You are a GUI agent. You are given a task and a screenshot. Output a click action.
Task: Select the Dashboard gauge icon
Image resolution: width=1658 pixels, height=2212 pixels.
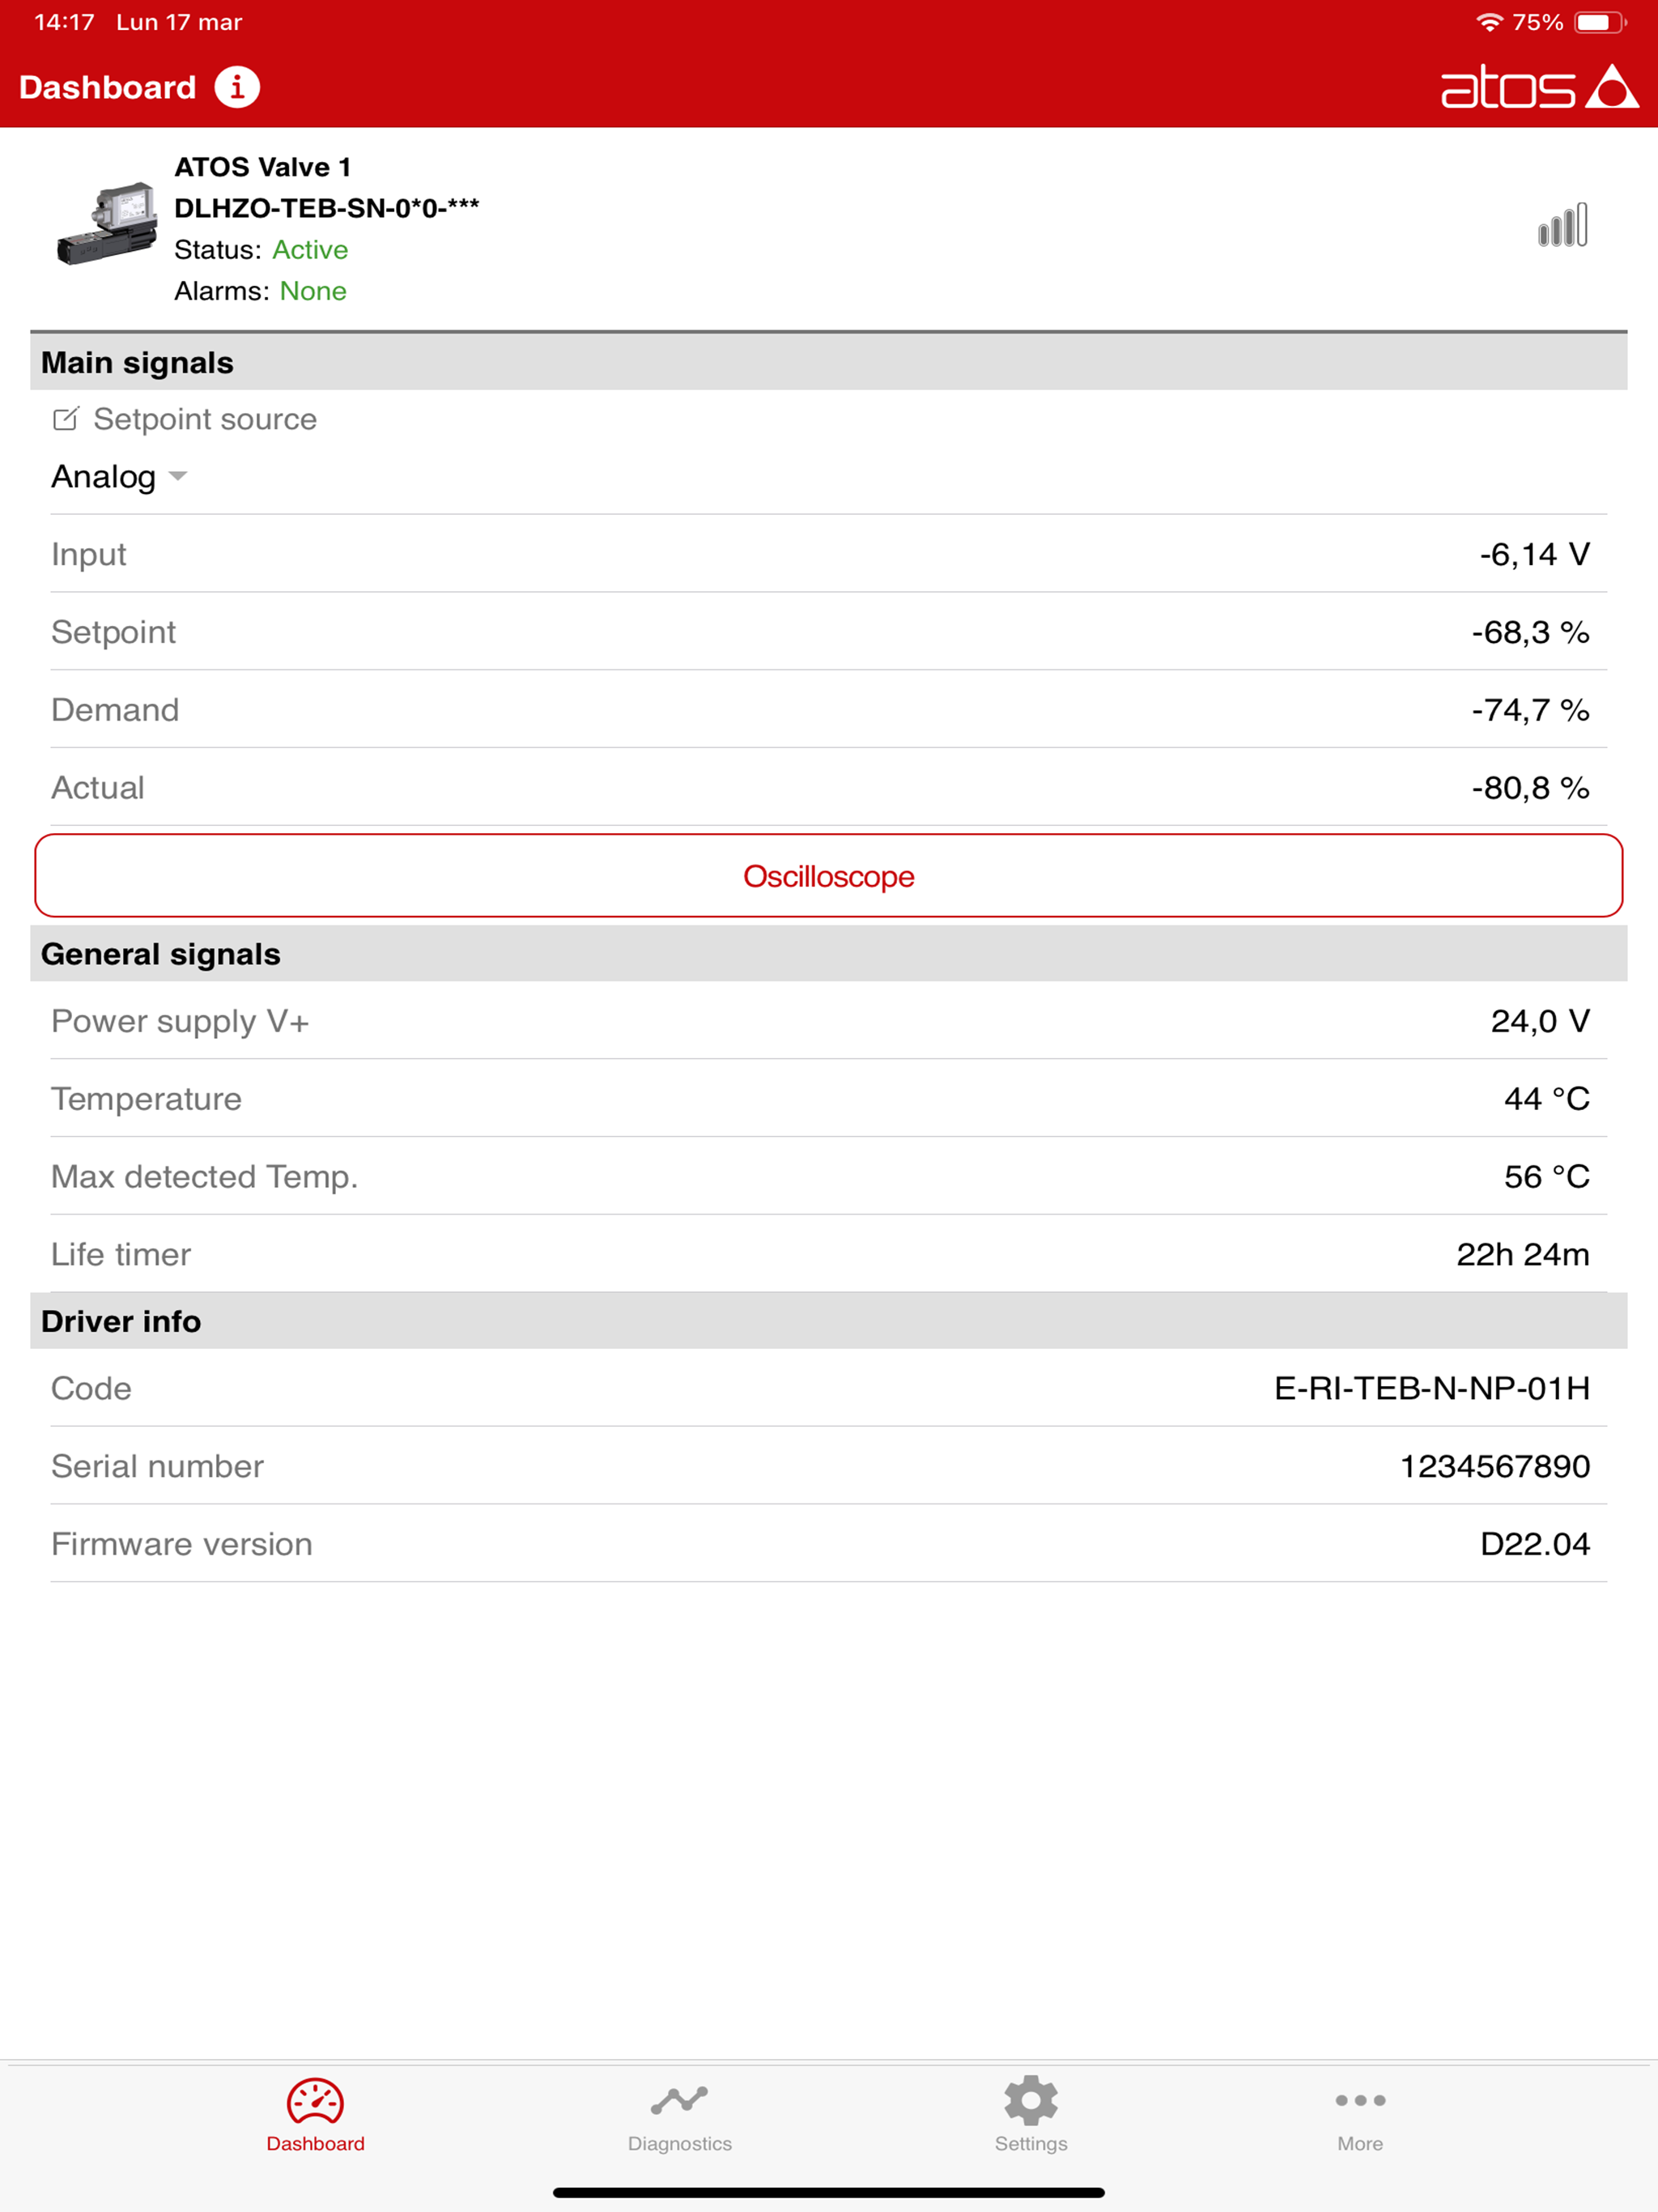tap(315, 2101)
